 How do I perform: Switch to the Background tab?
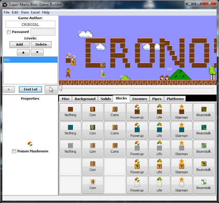tap(85, 99)
